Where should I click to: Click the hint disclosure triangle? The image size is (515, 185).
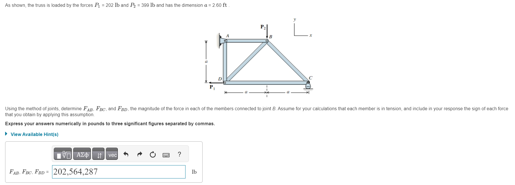click(6, 134)
